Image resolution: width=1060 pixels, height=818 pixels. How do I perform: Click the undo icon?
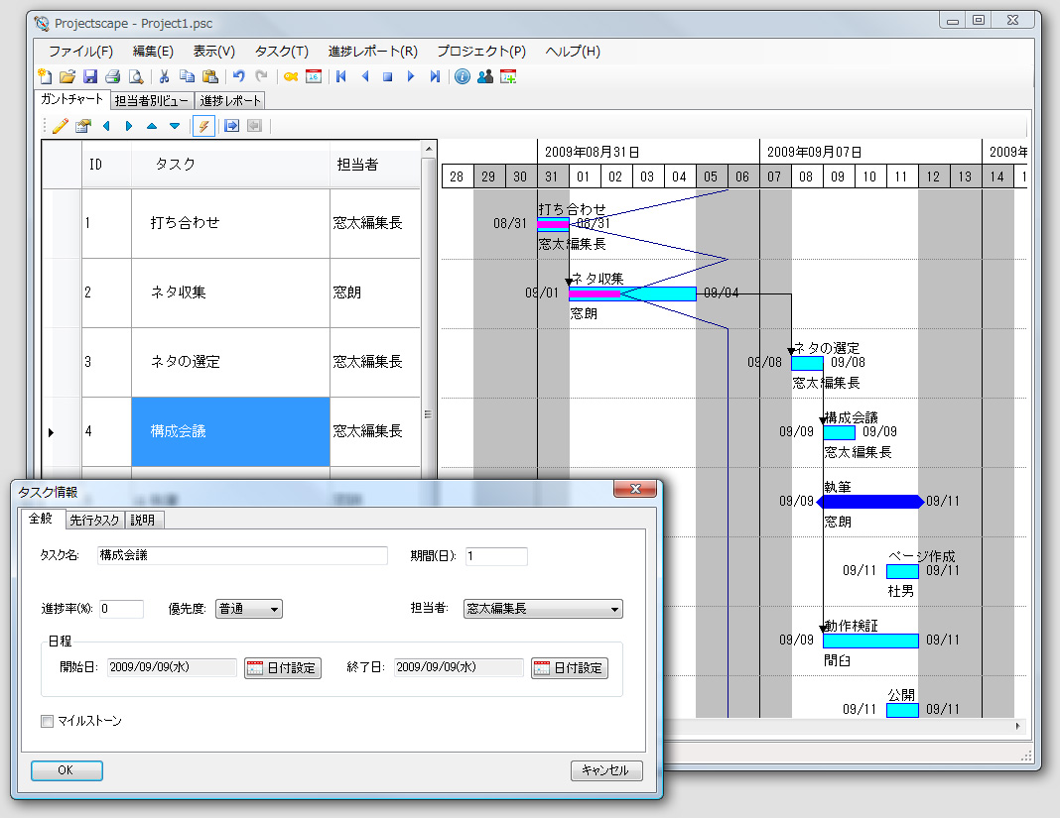239,75
